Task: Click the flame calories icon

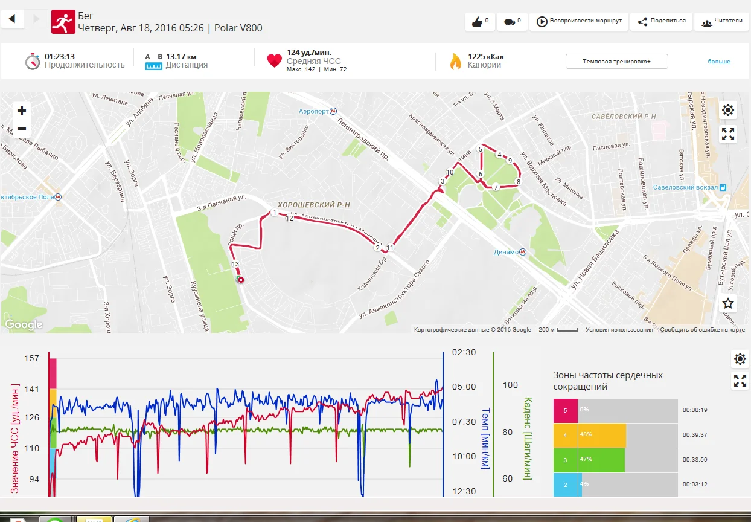Action: tap(455, 61)
